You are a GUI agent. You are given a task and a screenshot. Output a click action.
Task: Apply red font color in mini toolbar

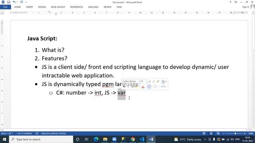pyautogui.click(x=143, y=87)
